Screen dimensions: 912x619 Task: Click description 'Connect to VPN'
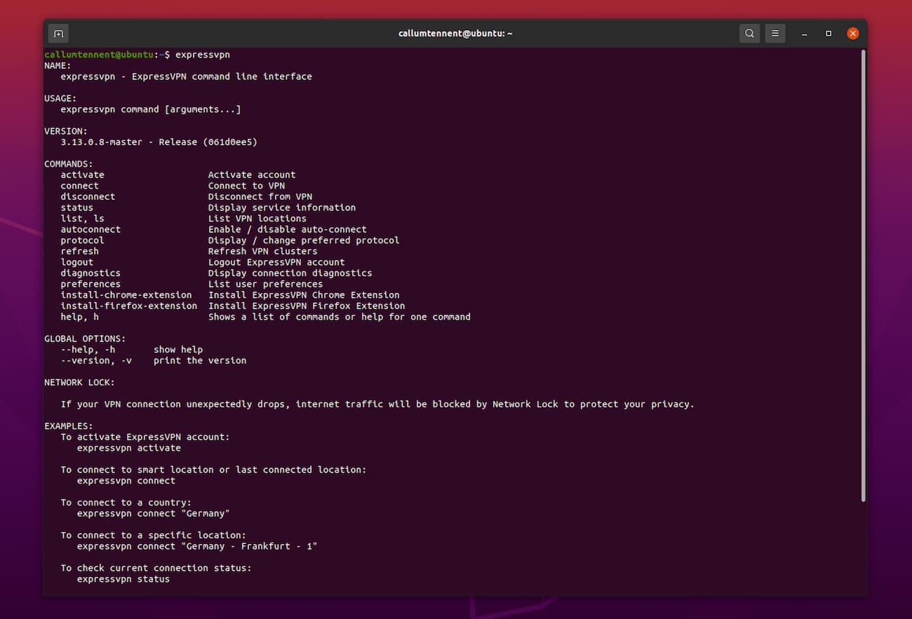click(x=246, y=186)
